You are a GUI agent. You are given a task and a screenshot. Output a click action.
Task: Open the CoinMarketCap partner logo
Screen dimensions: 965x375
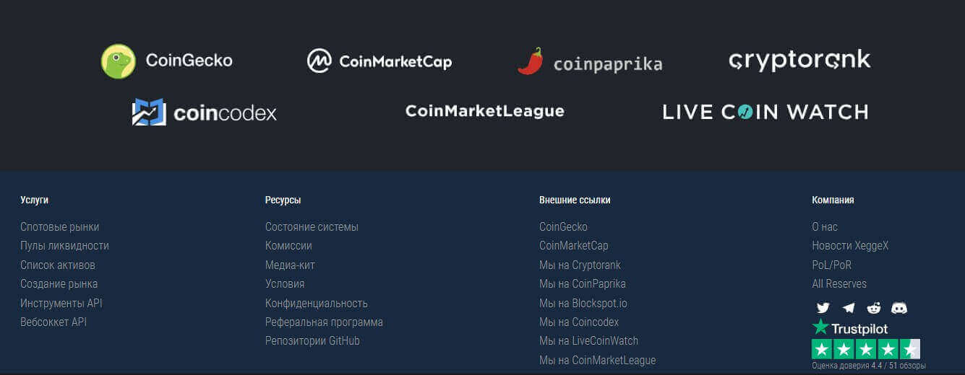[379, 61]
